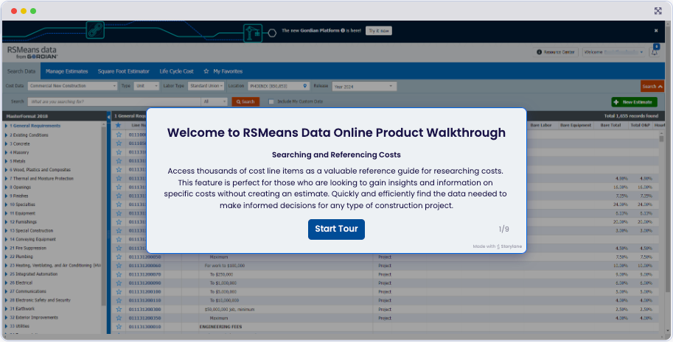Expand 22 Plumbing tree node
Viewport: 673px width, 342px height.
tap(6, 257)
